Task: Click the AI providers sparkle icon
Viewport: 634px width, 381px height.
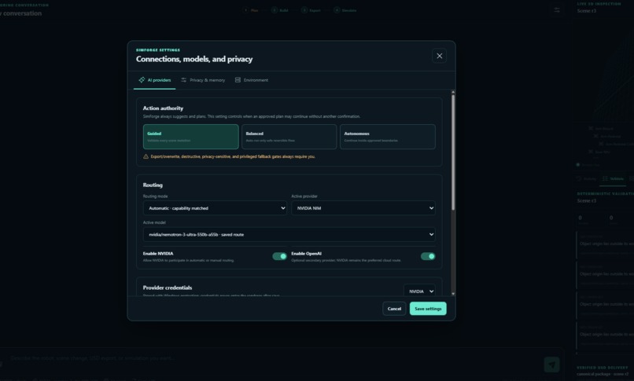Action: (142, 80)
